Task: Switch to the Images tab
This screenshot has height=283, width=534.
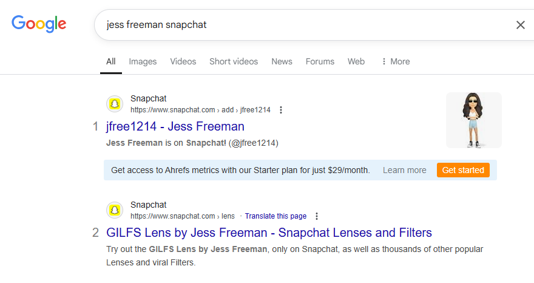Action: 143,61
